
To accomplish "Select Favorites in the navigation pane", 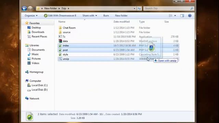I will point(35,23).
